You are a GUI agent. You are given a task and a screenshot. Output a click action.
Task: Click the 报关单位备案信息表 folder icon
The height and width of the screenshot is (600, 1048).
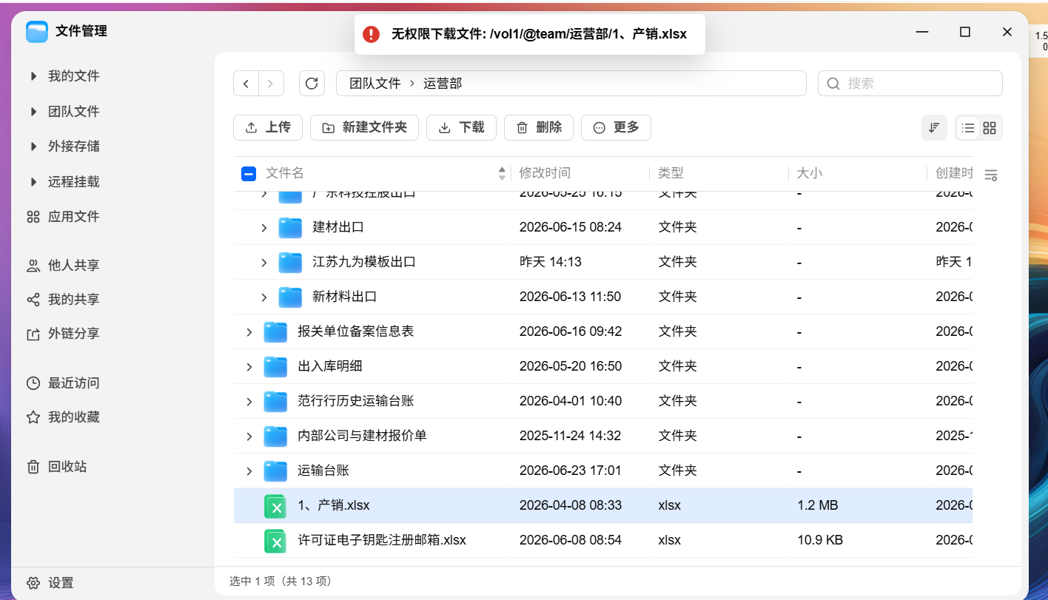(x=275, y=331)
